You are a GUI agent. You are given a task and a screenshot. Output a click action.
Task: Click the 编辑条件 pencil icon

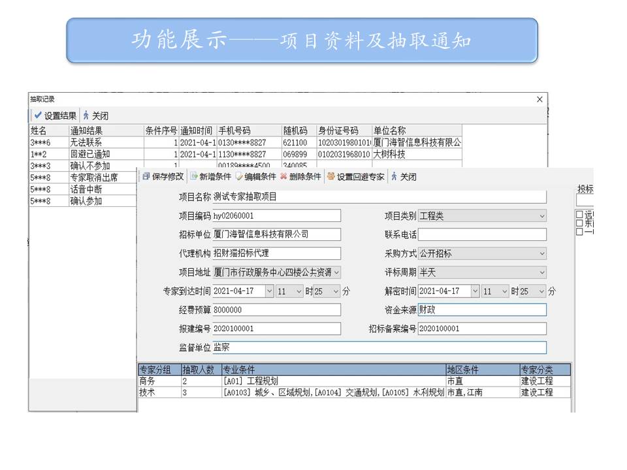coord(239,176)
